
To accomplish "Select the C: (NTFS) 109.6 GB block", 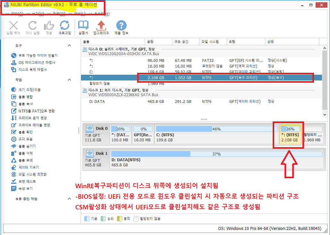I will [217, 134].
